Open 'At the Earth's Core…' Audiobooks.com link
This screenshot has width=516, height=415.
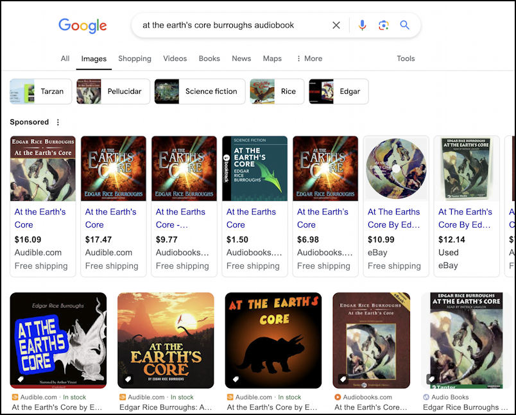coord(371,407)
